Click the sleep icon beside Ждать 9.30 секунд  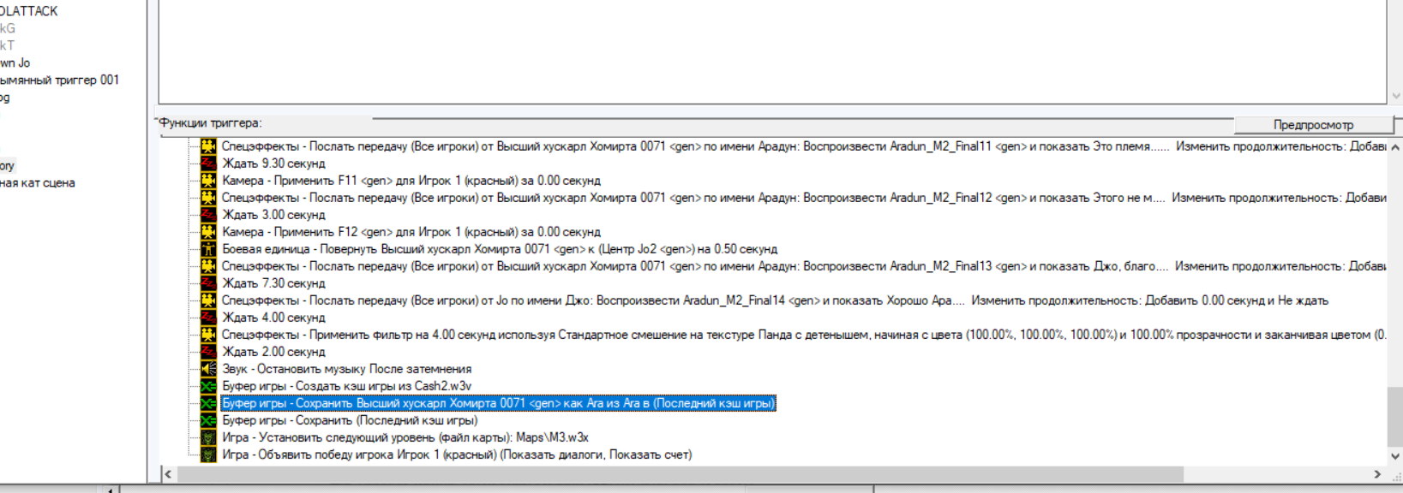click(208, 163)
